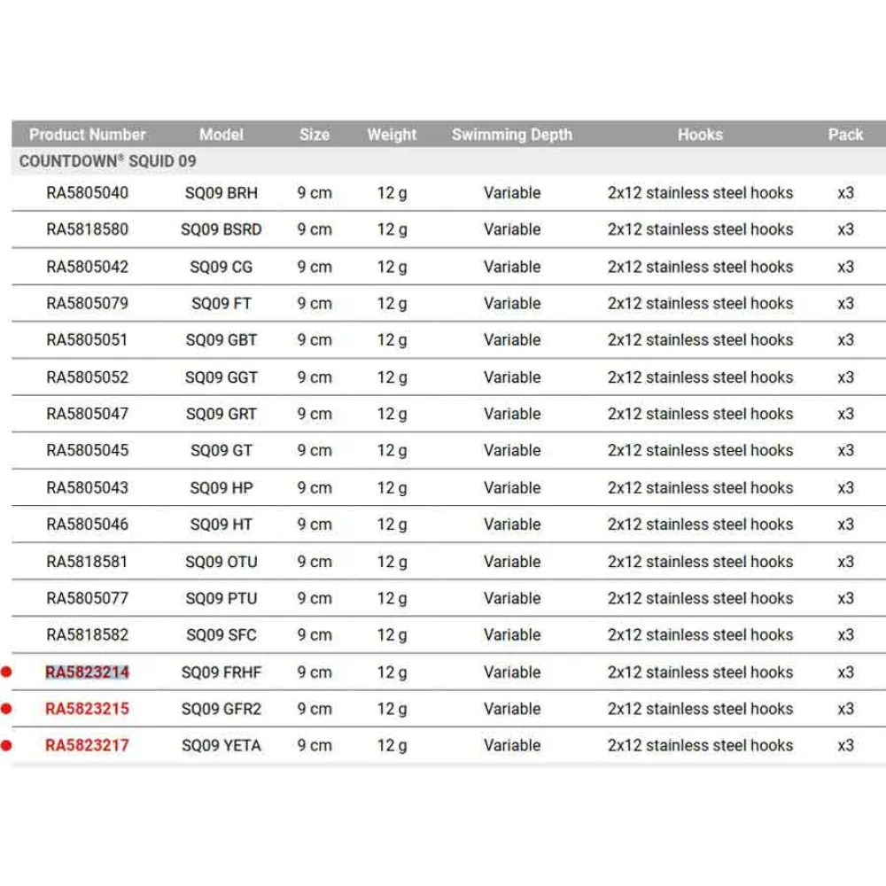Click the red dot beside RA5823217

pos(6,746)
